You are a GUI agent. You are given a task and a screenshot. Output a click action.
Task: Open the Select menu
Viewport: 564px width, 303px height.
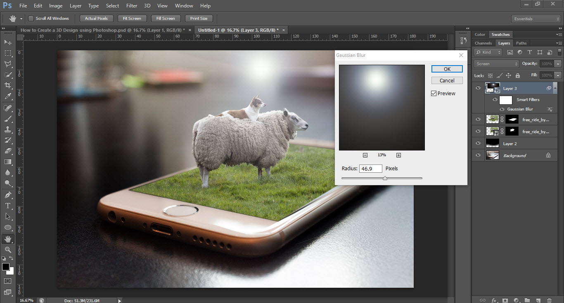pos(112,6)
